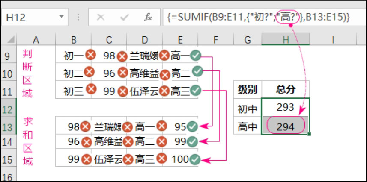367x182 pixels.
Task: Click cell containing 初三
Action: click(x=74, y=89)
